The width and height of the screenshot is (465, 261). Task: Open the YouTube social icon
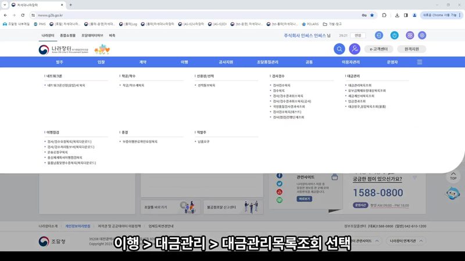tap(280, 192)
